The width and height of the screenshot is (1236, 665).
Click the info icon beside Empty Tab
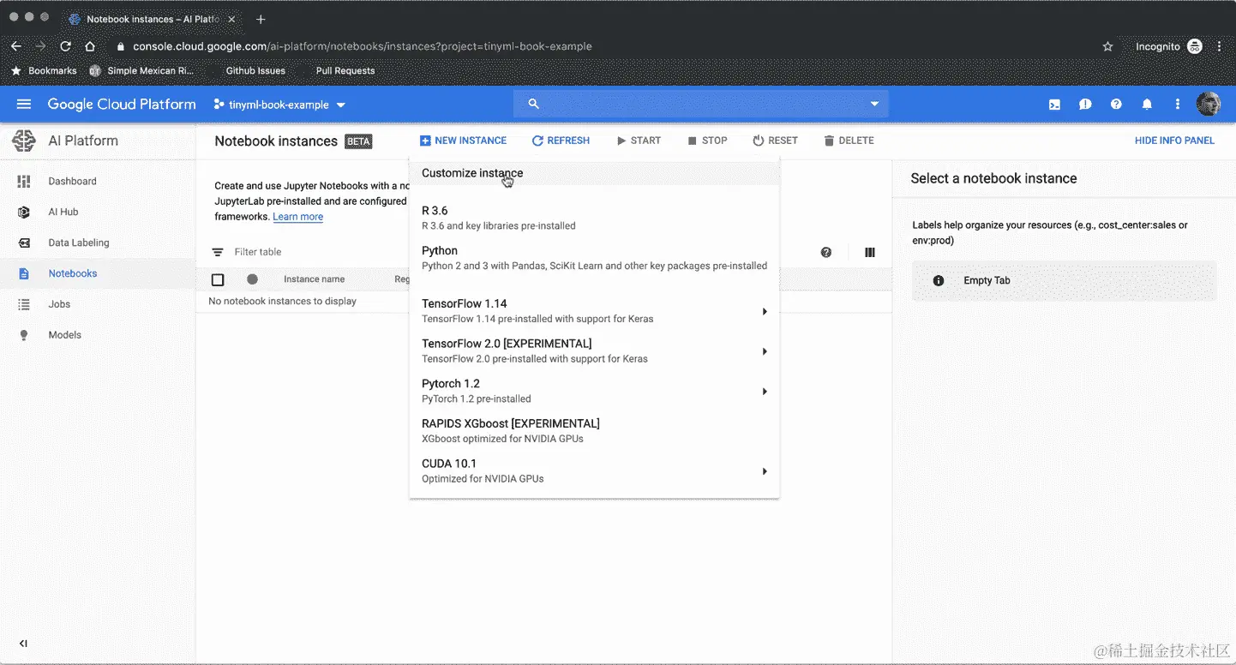(x=939, y=281)
